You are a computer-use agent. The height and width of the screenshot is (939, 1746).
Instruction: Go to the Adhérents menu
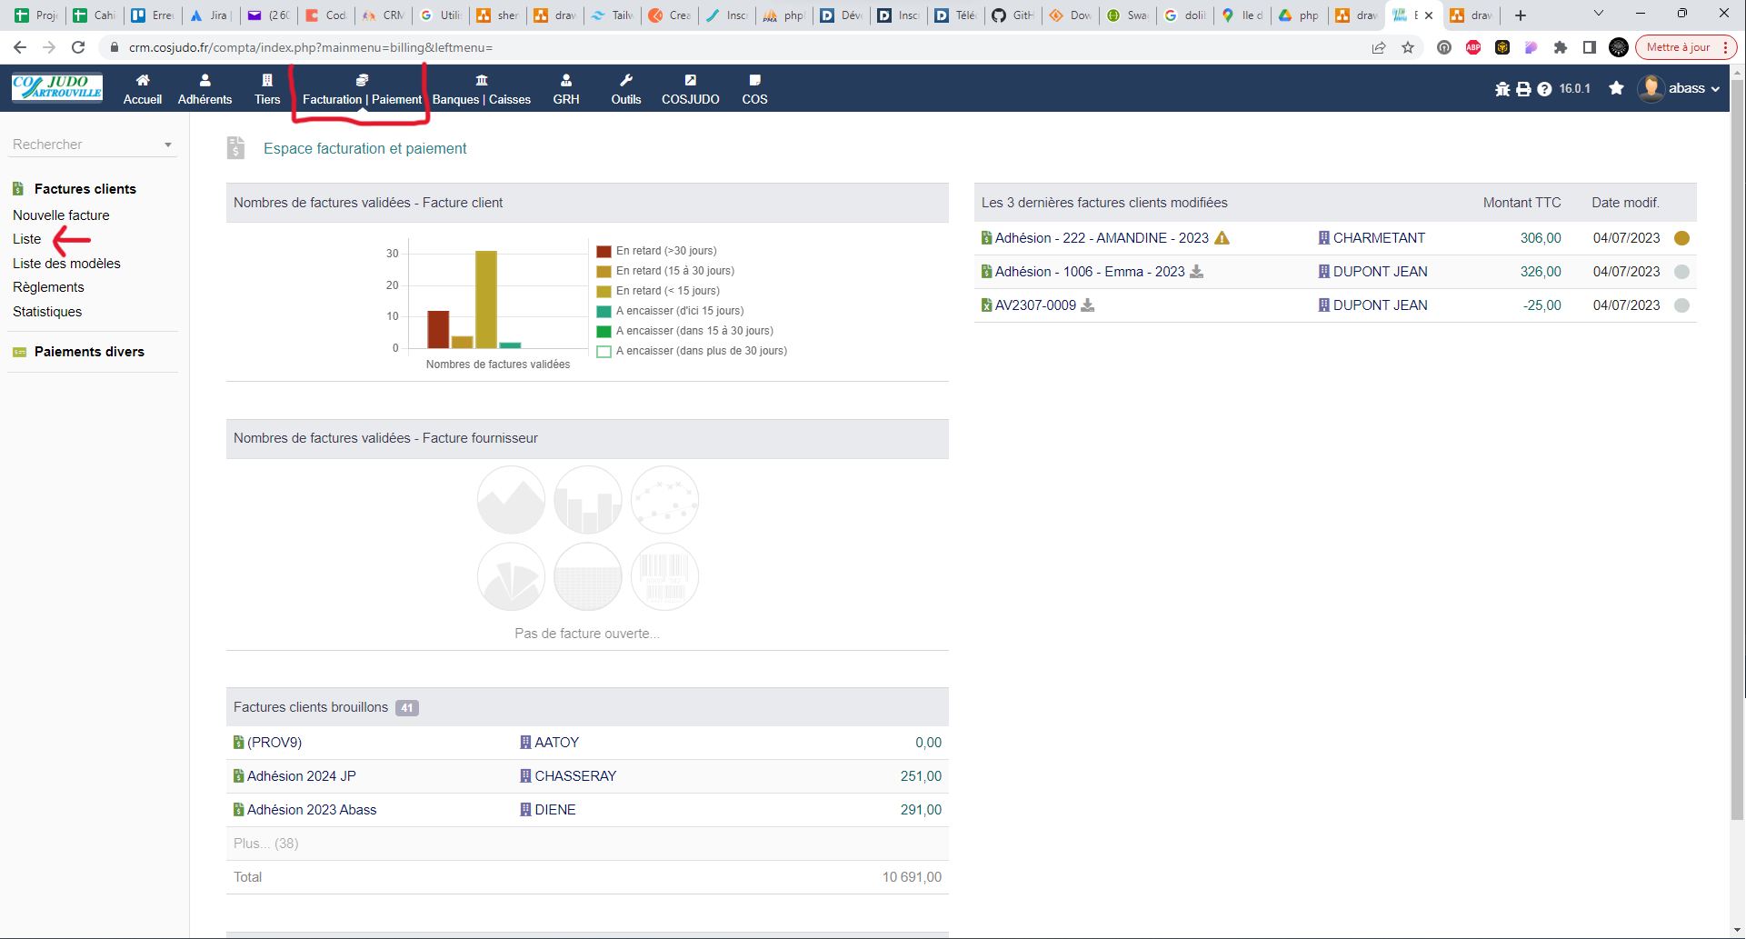(205, 89)
